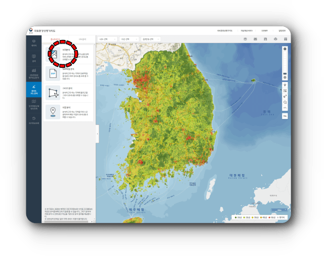Image resolution: width=324 pixels, height=256 pixels.
Task: Click the vertical scrollbar's up arrow in panel
Action: (95, 45)
